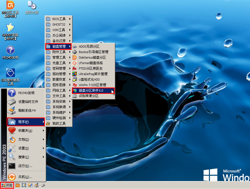This screenshot has height=189, width=250.
Task: Expand 设置(S) submenu arrow
Action: [x=44, y=148]
